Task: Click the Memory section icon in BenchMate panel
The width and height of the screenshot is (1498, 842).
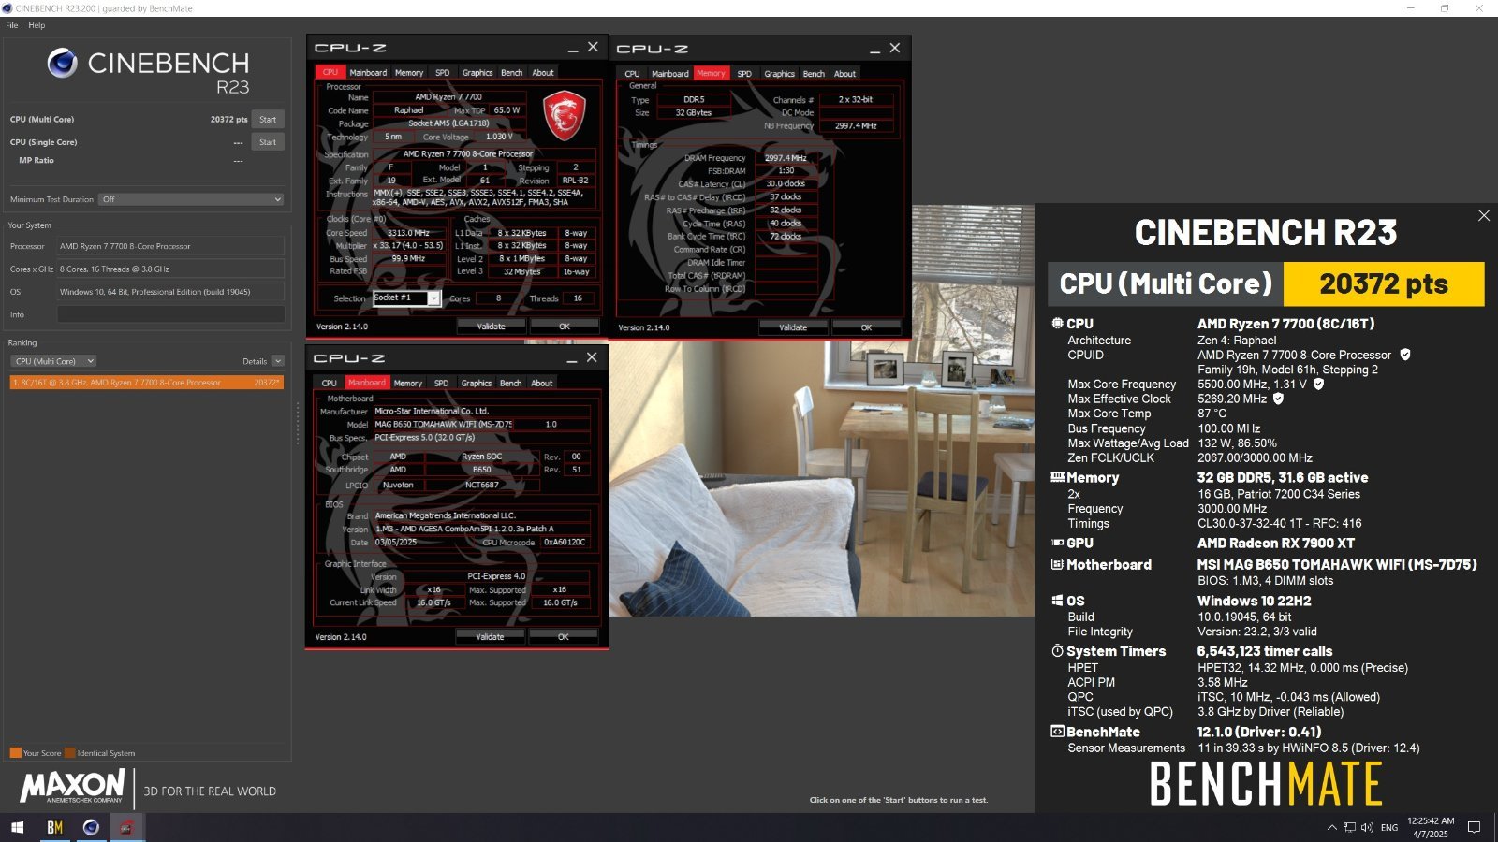Action: point(1057,477)
